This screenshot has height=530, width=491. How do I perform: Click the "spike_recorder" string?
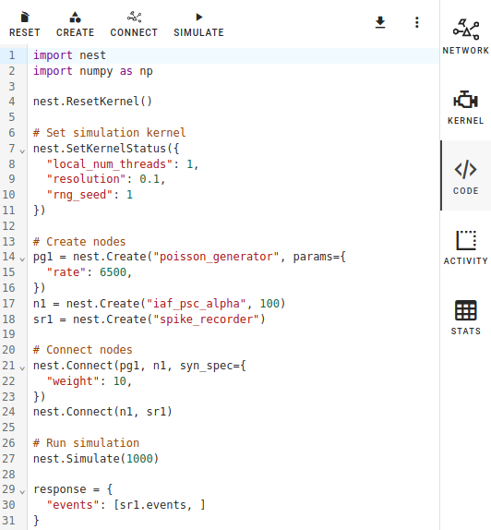pyautogui.click(x=206, y=319)
